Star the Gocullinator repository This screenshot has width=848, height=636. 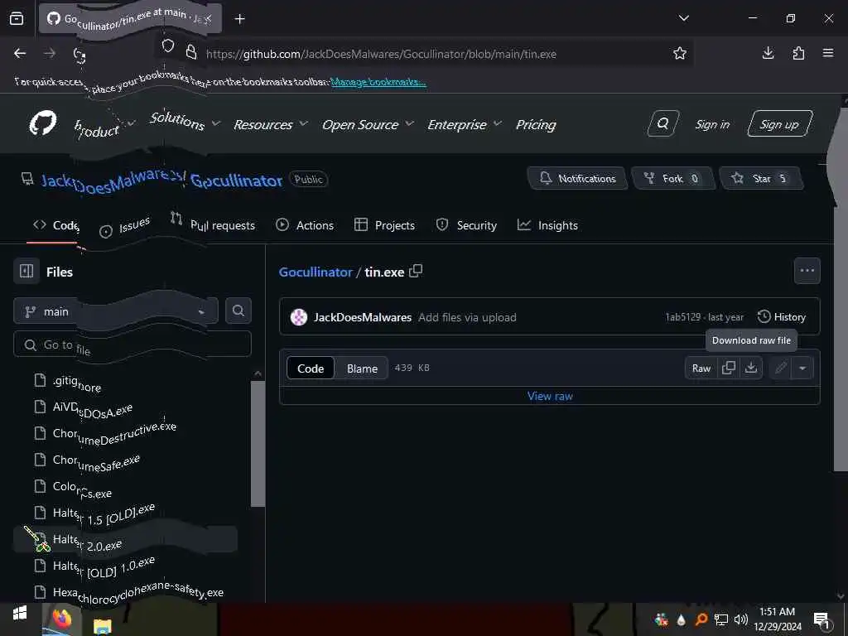pyautogui.click(x=761, y=178)
